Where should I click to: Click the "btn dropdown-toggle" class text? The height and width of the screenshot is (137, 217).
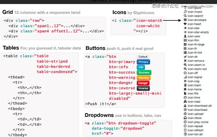point(131,123)
